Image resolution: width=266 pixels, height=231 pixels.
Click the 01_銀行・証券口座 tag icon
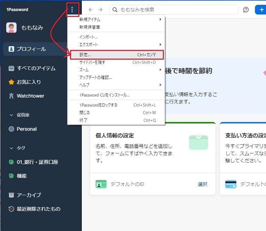[11, 162]
